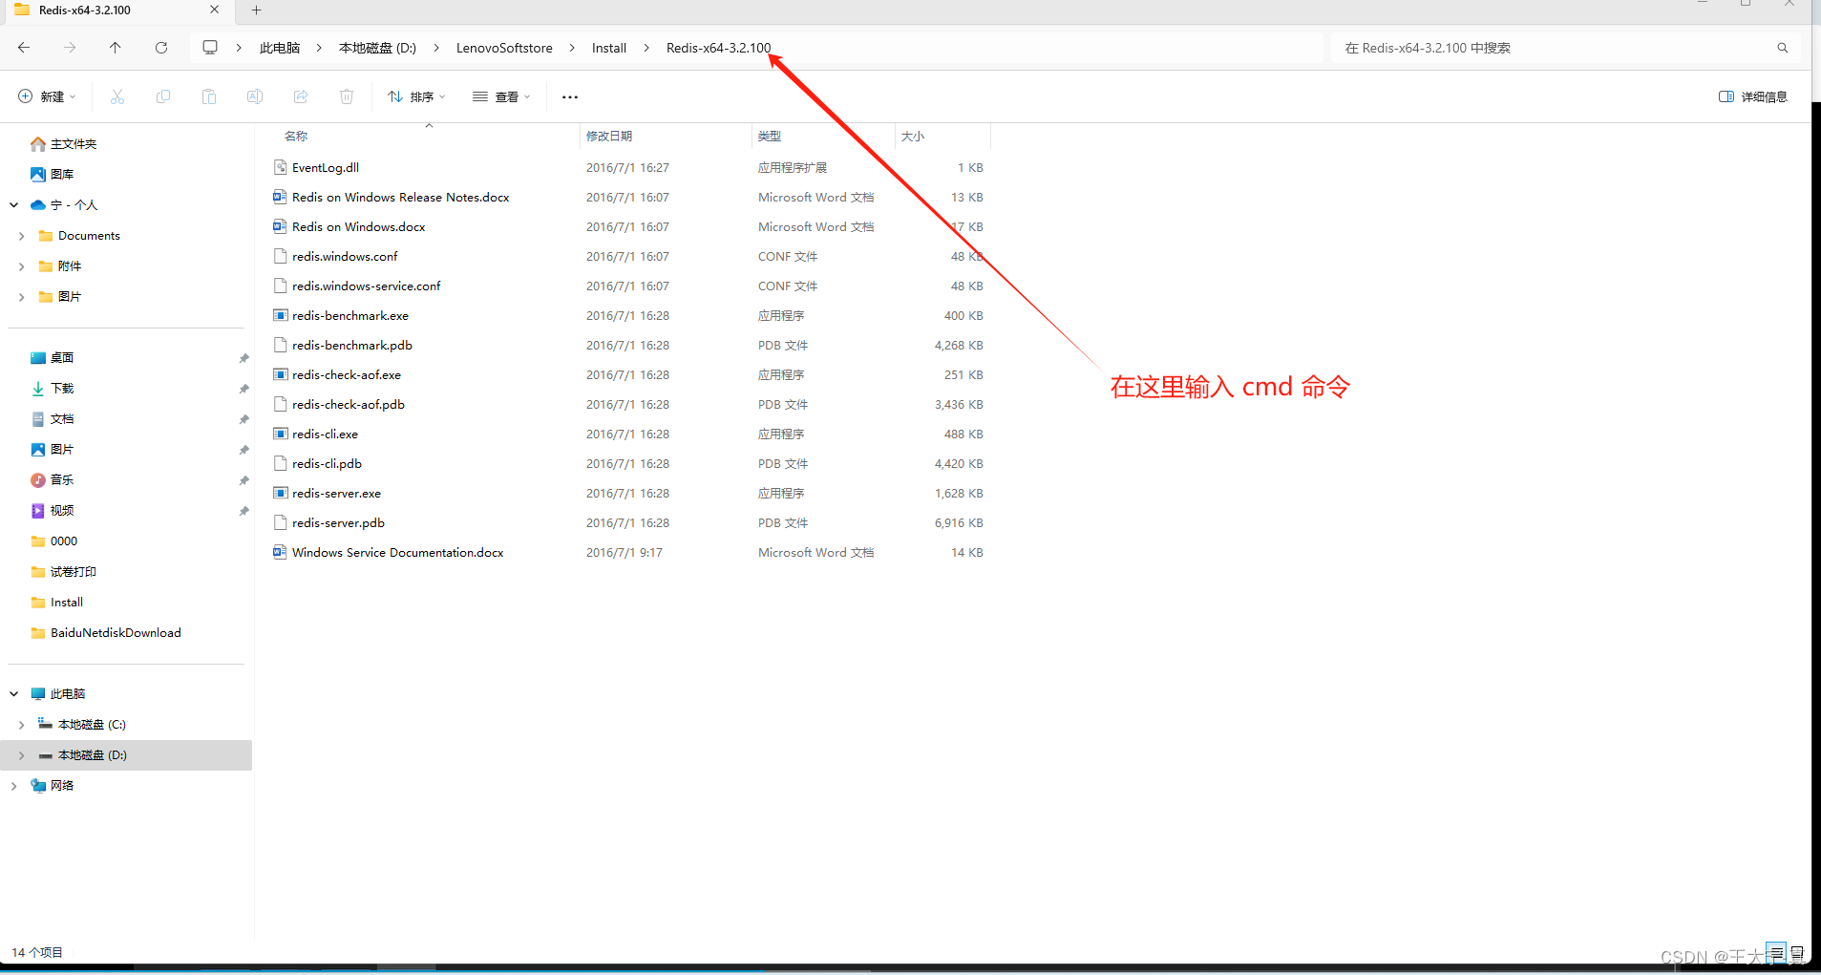This screenshot has height=975, width=1821.
Task: Toggle the 详细信息 details pane
Action: pyautogui.click(x=1753, y=96)
